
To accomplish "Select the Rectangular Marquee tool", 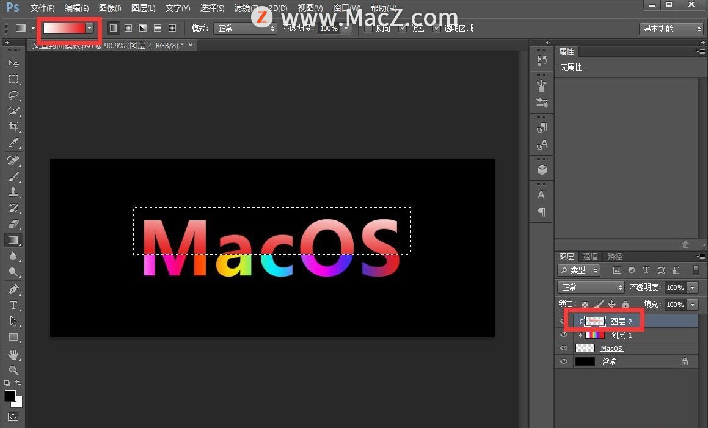I will (x=13, y=79).
